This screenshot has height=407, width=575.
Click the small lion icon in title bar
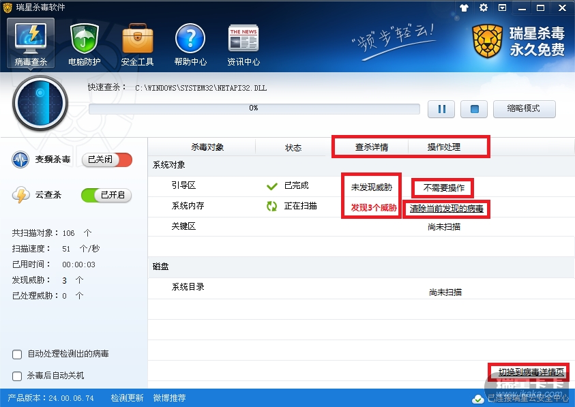pyautogui.click(x=8, y=7)
